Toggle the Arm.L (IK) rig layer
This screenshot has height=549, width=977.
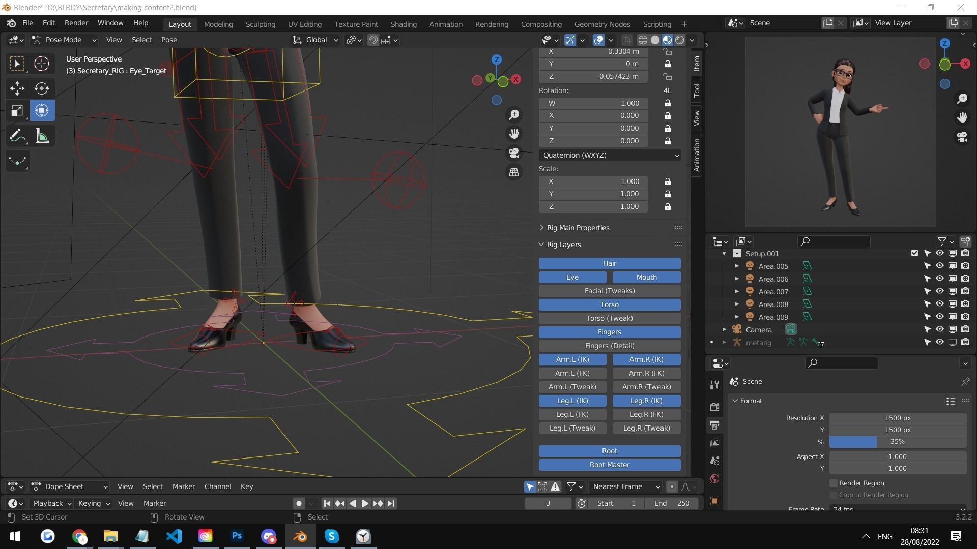click(x=572, y=359)
